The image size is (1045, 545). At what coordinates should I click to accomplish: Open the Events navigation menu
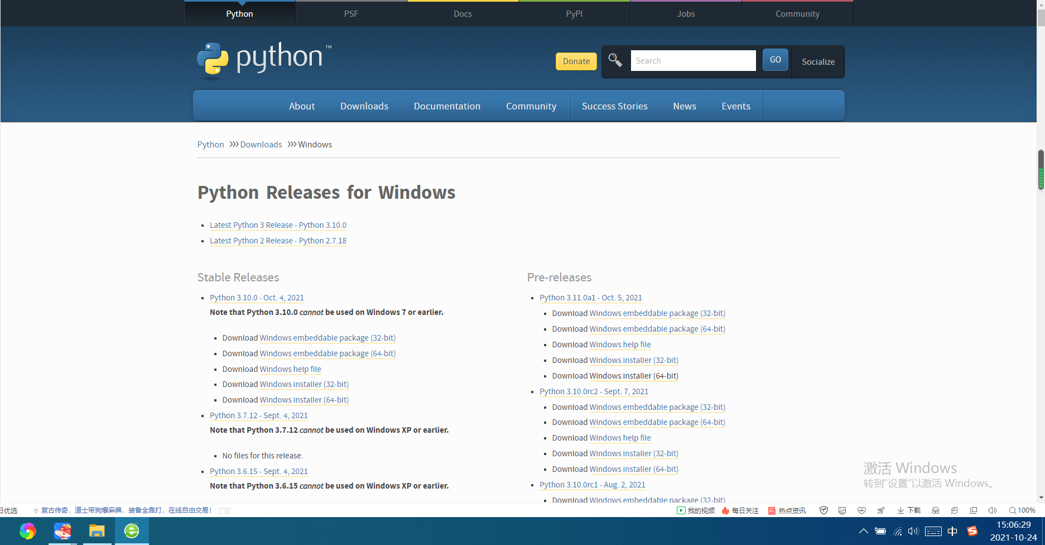tap(736, 106)
